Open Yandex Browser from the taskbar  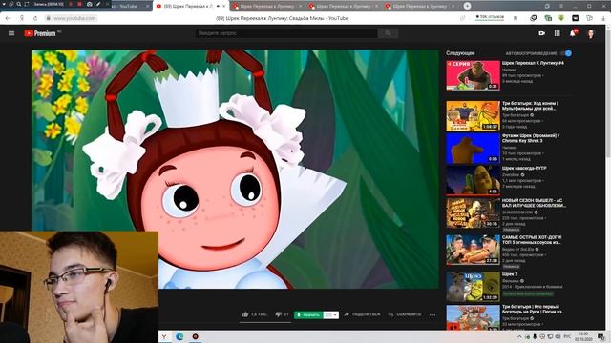[164, 336]
